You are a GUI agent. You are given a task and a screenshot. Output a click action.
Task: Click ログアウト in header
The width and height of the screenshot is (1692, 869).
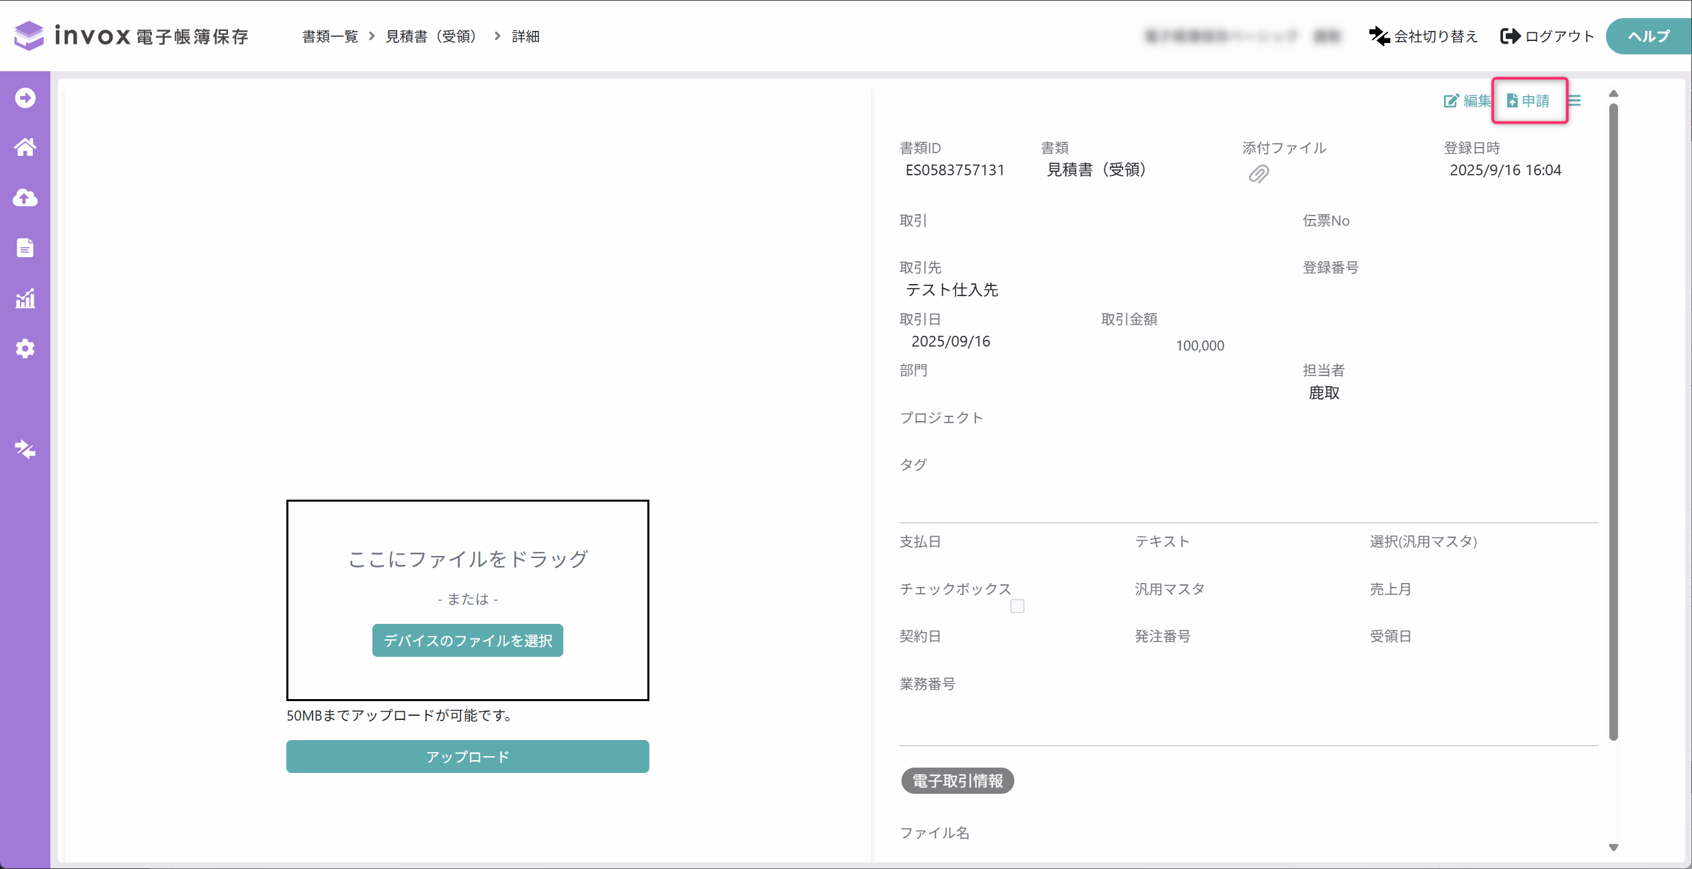pyautogui.click(x=1547, y=36)
